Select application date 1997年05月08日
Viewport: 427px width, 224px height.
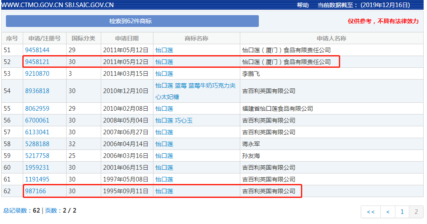126,179
